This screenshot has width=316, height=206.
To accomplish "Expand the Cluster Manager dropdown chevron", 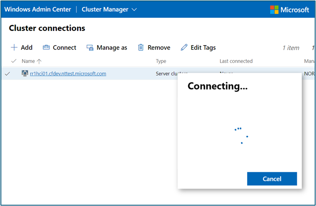I will click(134, 9).
